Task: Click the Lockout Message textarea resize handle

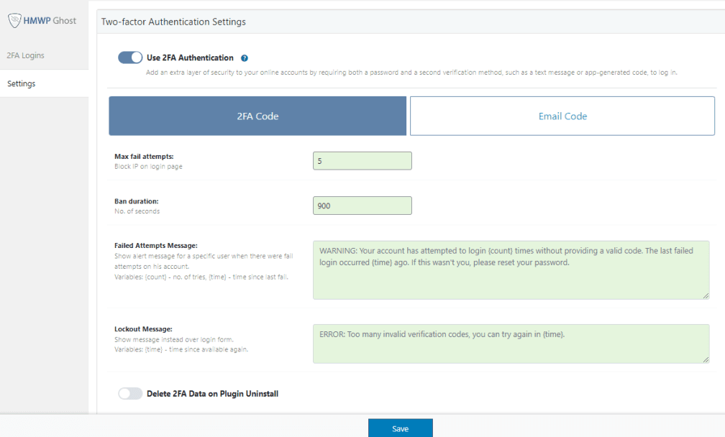Action: [706, 359]
